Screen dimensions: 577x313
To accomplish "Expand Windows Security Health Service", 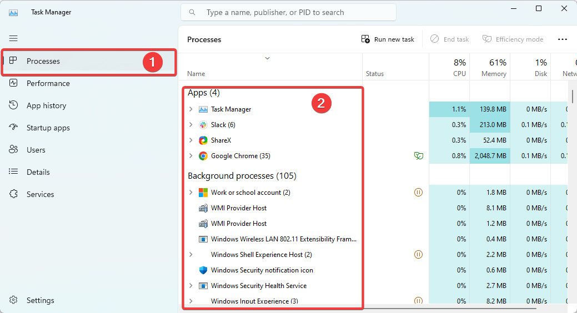I will (190, 286).
